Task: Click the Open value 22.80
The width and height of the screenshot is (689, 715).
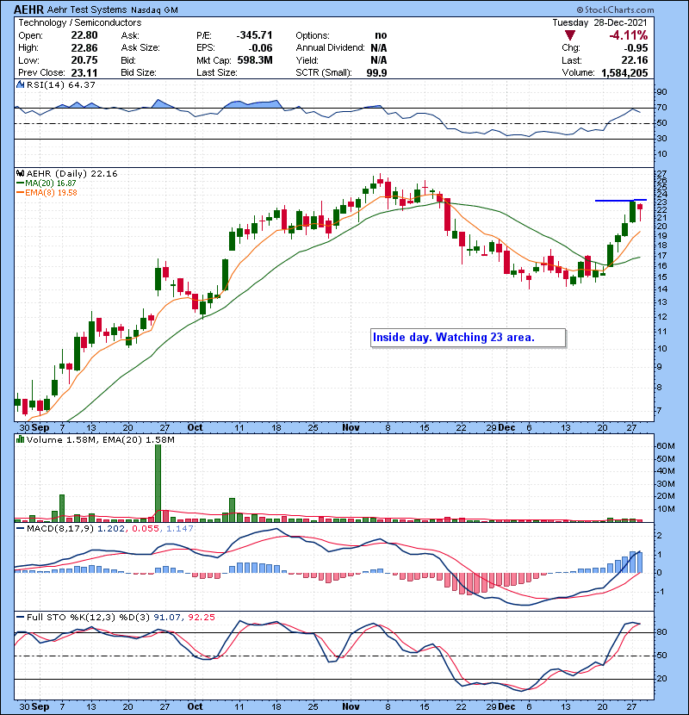Action: point(84,35)
